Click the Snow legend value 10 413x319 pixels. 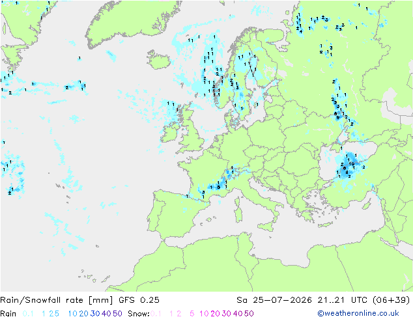pos(204,314)
